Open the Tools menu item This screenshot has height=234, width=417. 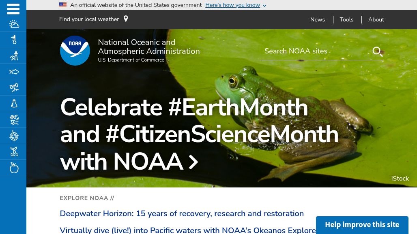point(346,19)
